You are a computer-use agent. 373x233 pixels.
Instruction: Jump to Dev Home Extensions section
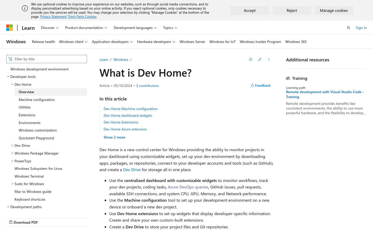click(121, 122)
